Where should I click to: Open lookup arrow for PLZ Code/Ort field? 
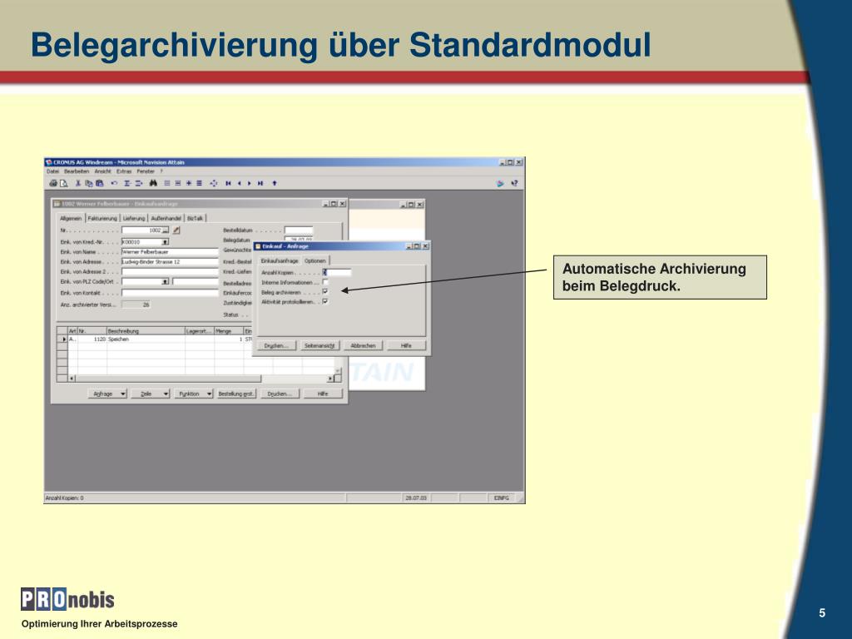(166, 281)
